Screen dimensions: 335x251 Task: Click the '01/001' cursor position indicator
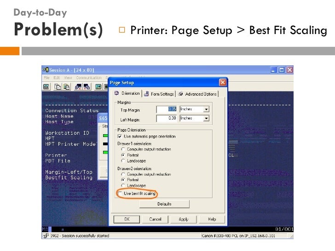click(x=284, y=229)
